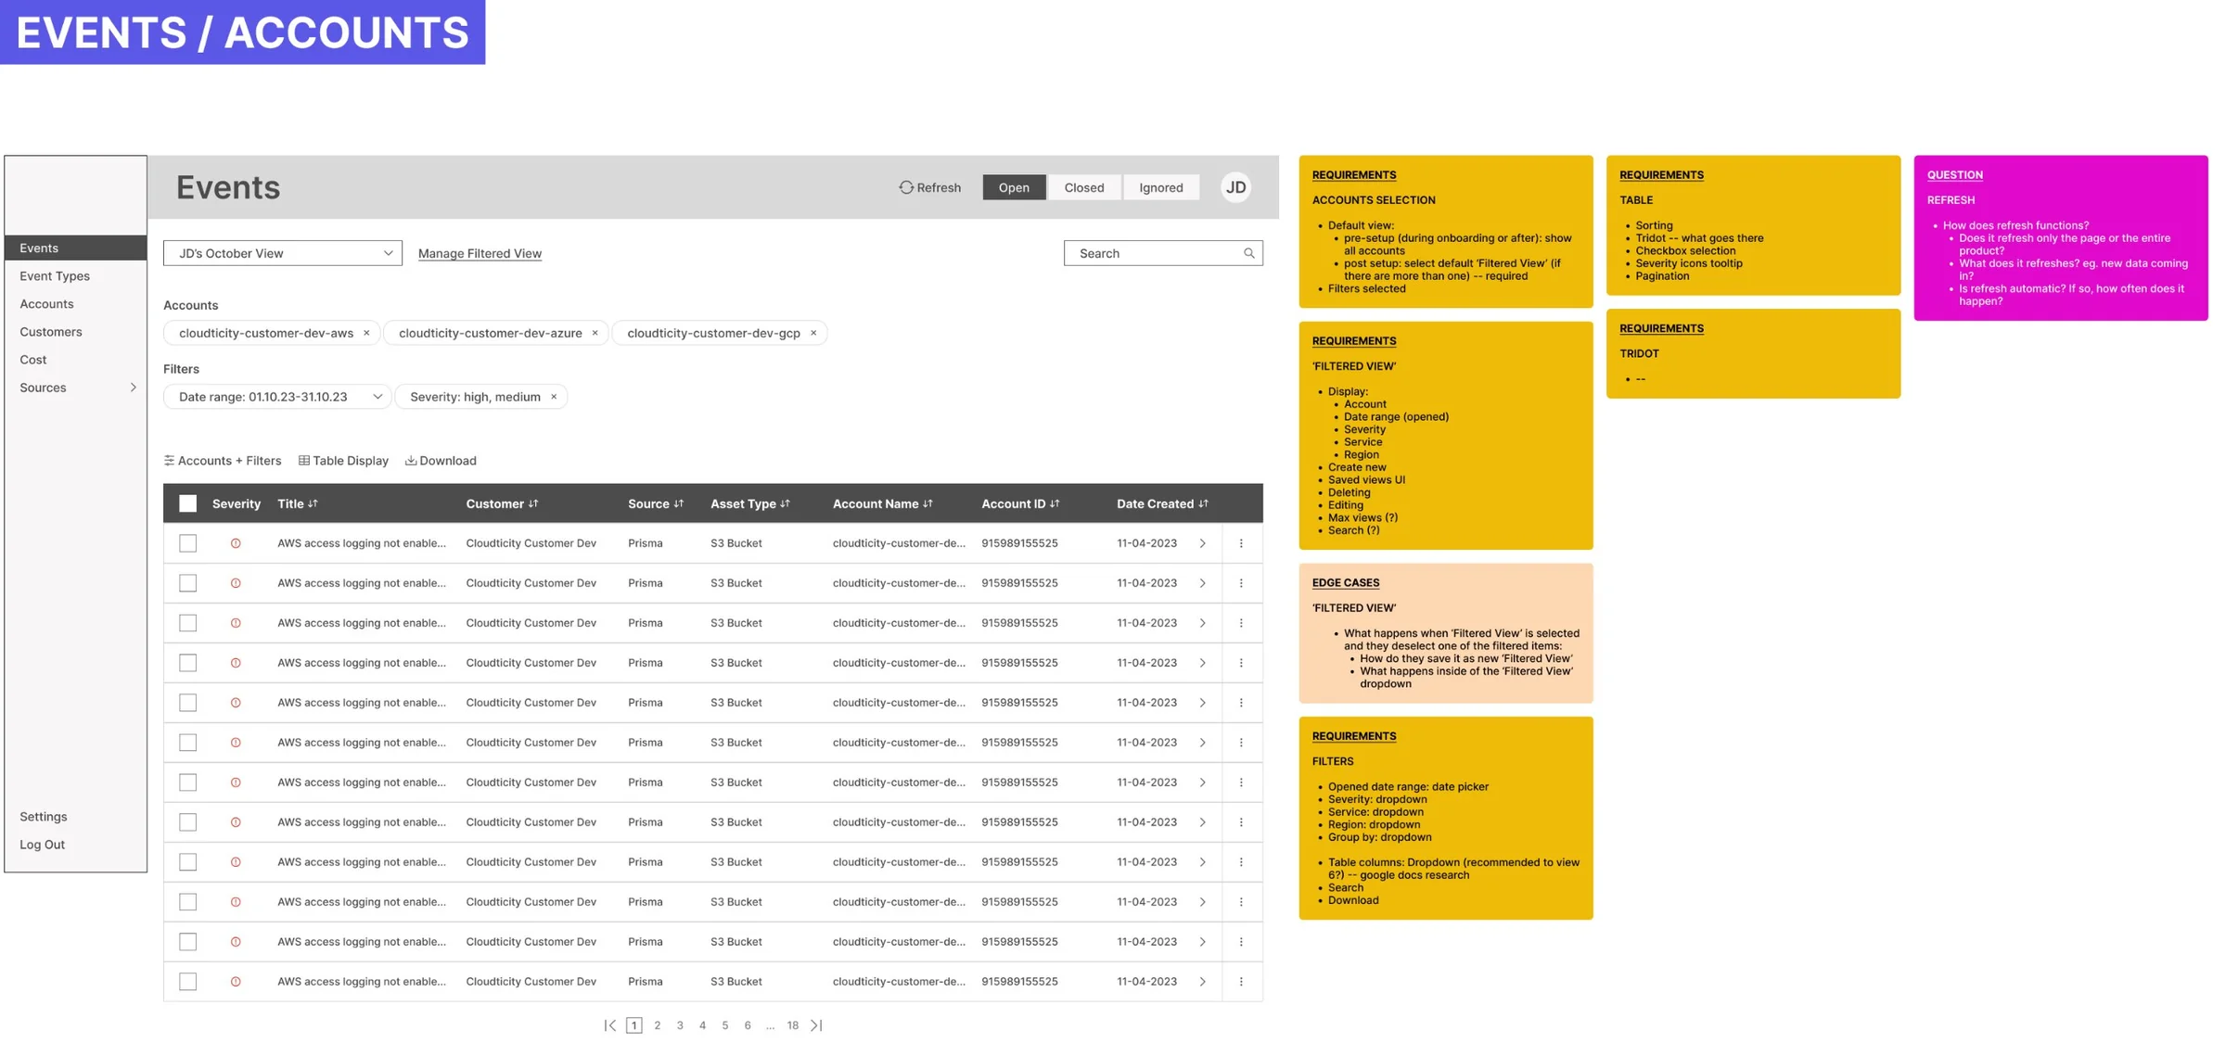Switch to the Ignored tab
2226x1043 pixels.
(1161, 187)
